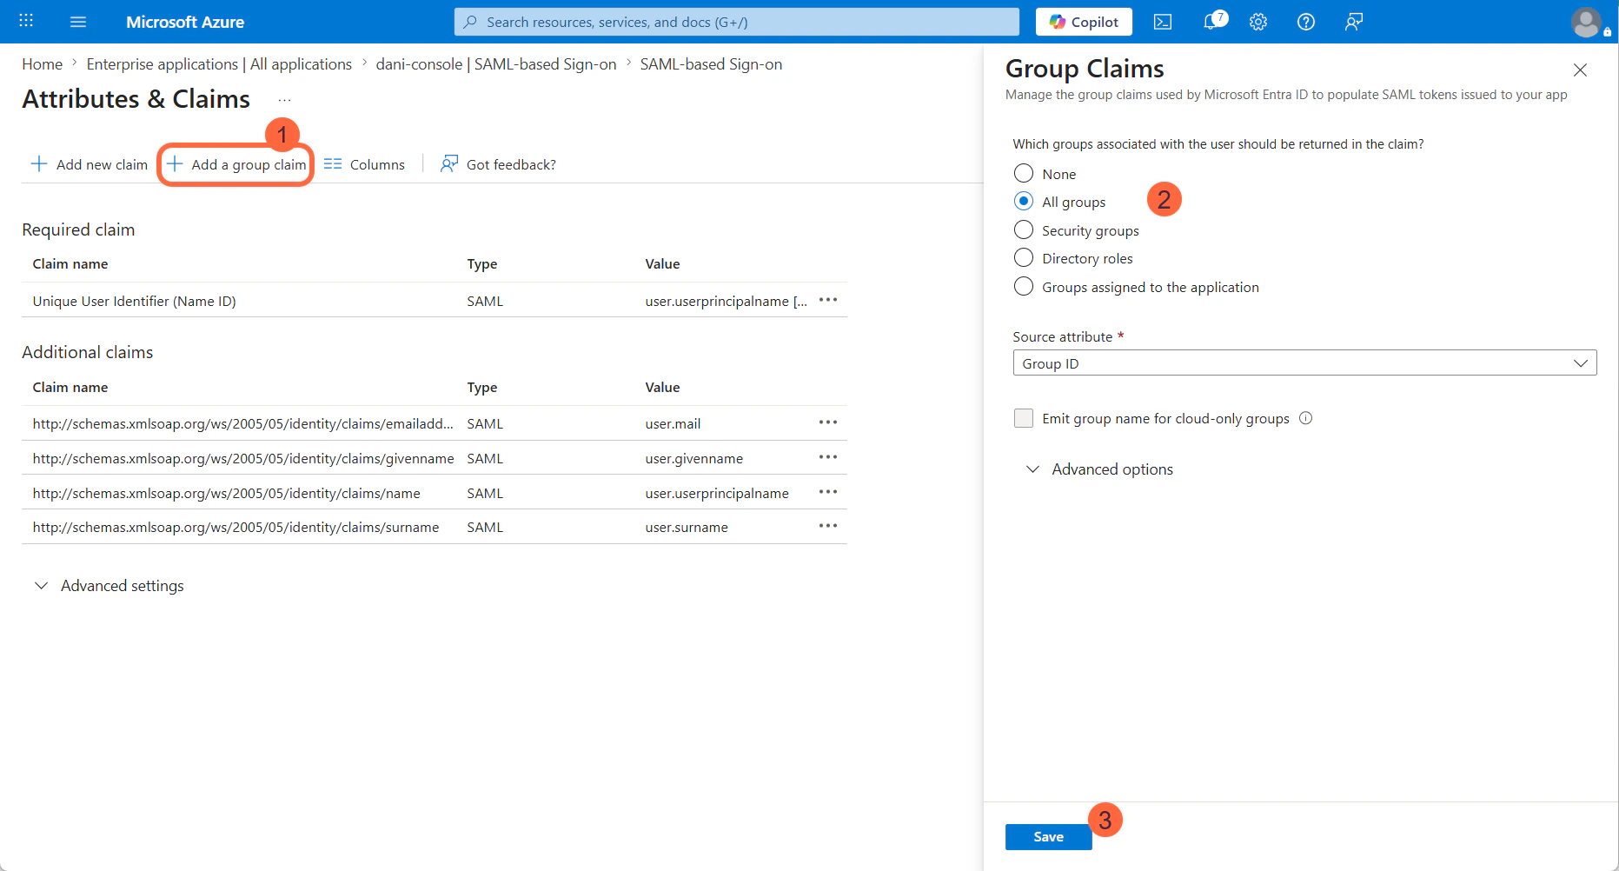The image size is (1619, 871).
Task: Open ellipsis menu for claims/name row
Action: tap(828, 492)
